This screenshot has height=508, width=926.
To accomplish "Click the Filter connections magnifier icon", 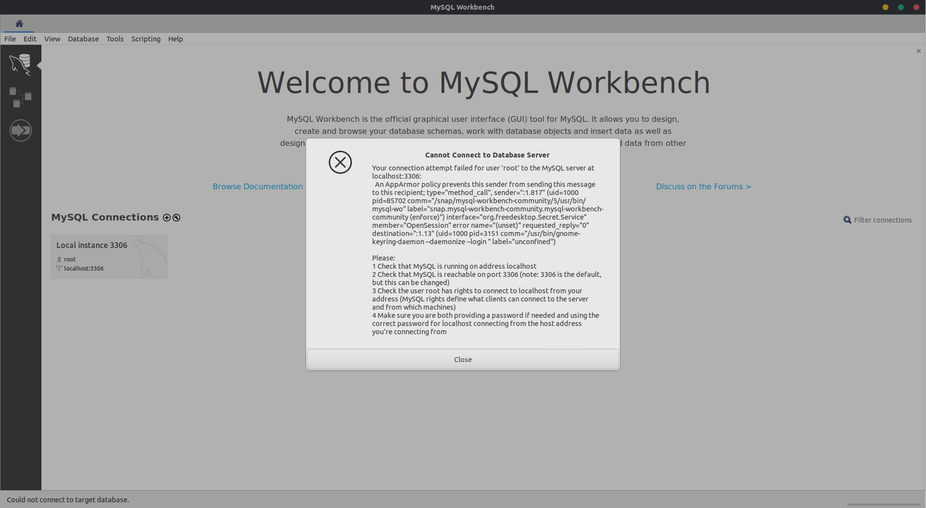I will click(847, 220).
